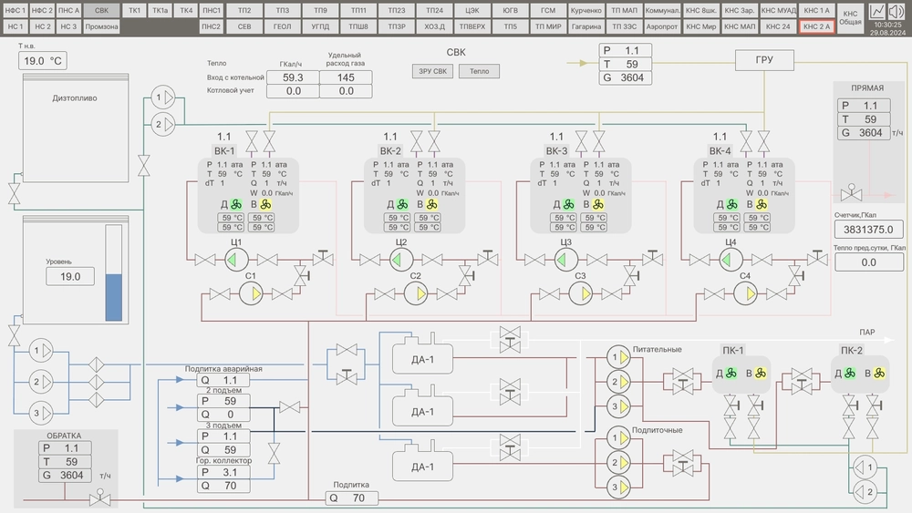The width and height of the screenshot is (912, 513).
Task: Open the КНС Общая overview tab
Action: coord(850,18)
